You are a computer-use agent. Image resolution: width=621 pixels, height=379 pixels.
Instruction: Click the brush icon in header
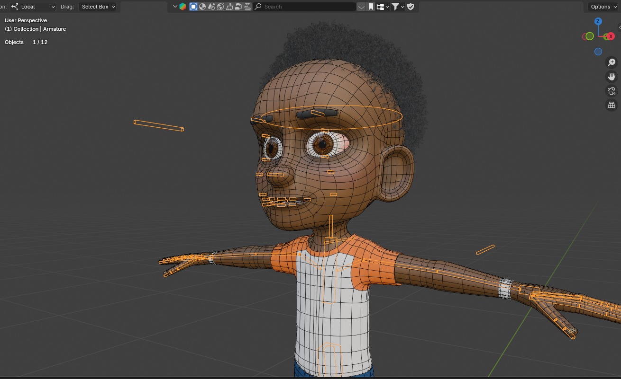pyautogui.click(x=229, y=7)
